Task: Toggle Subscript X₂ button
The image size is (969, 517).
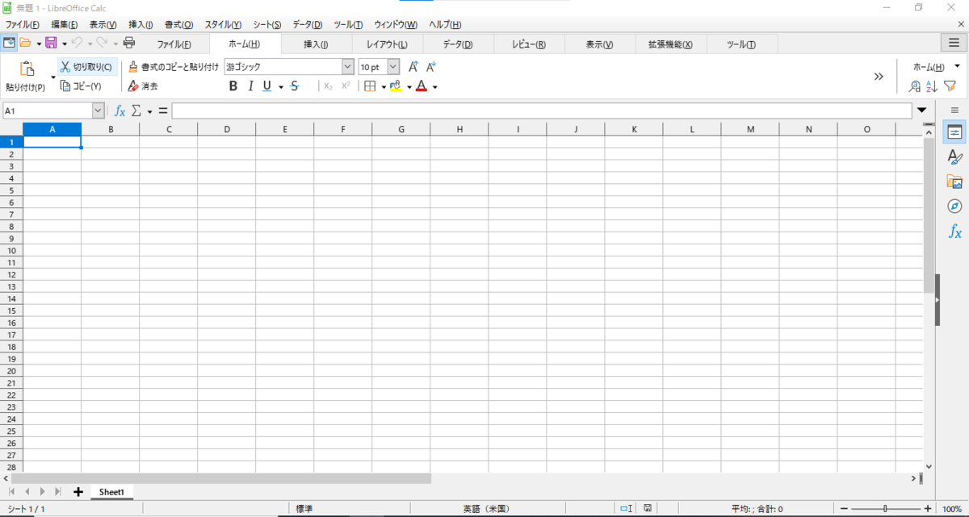Action: coord(328,86)
